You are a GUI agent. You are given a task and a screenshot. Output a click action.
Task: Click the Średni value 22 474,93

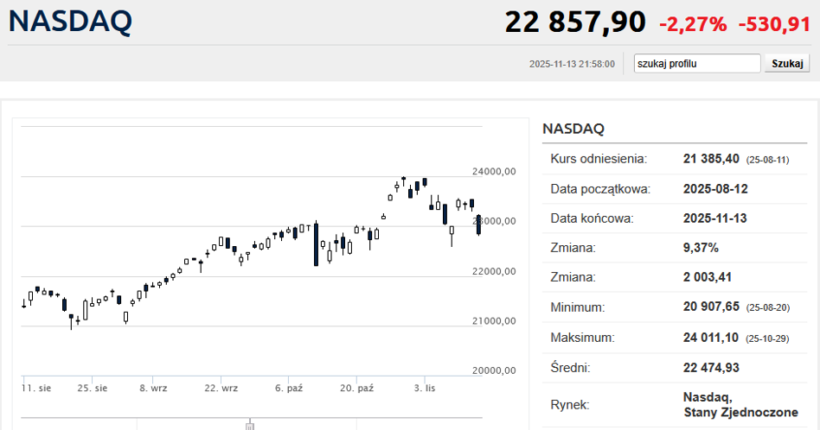coord(711,367)
